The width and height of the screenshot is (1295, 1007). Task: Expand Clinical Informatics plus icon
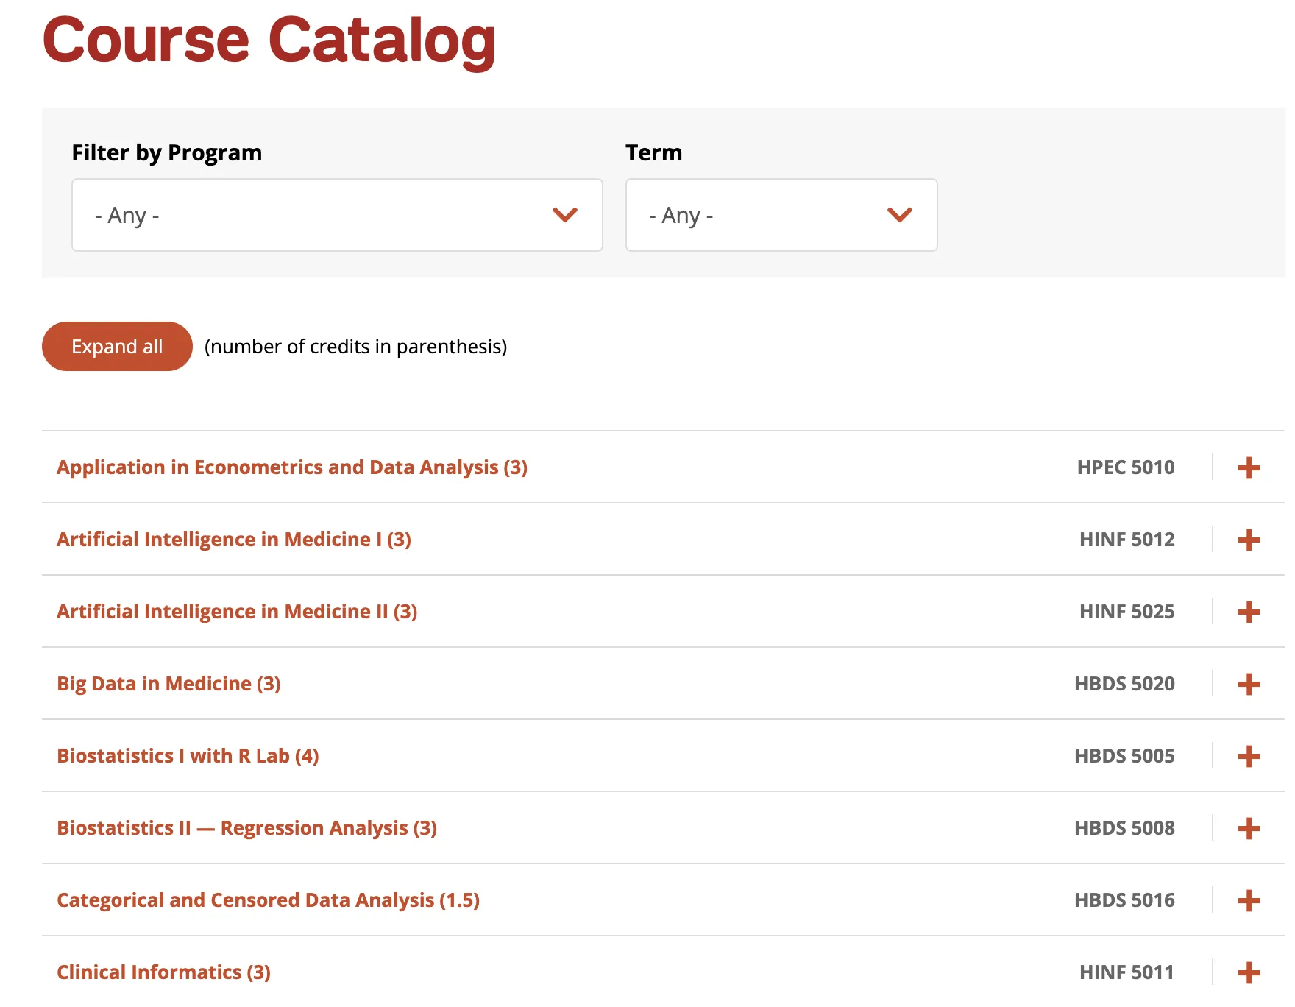tap(1249, 972)
